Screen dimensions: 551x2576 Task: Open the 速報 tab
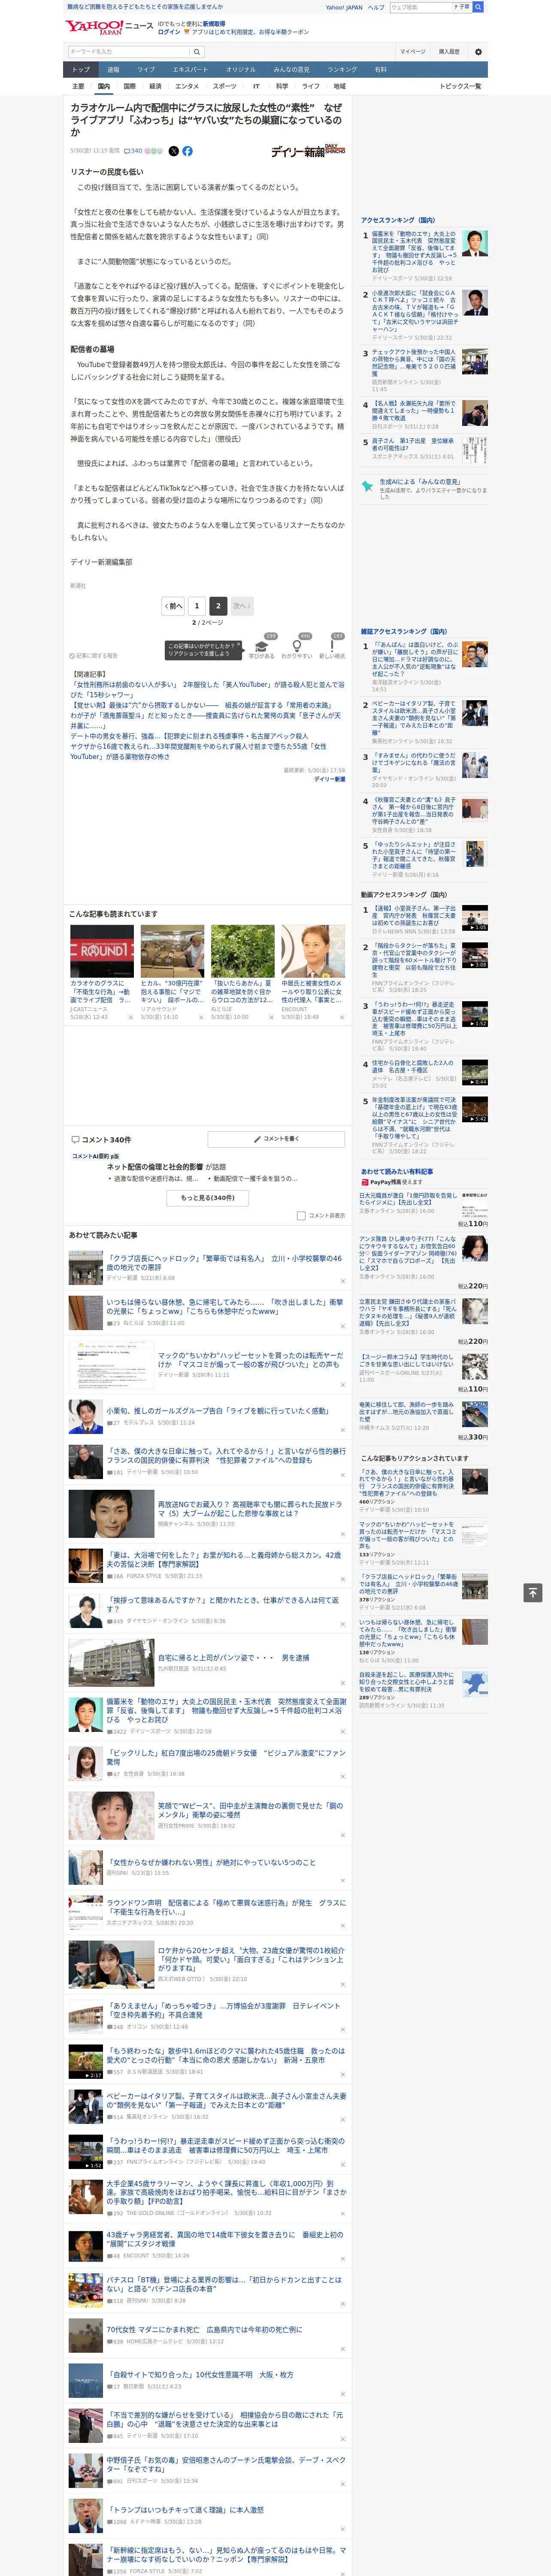[x=113, y=70]
